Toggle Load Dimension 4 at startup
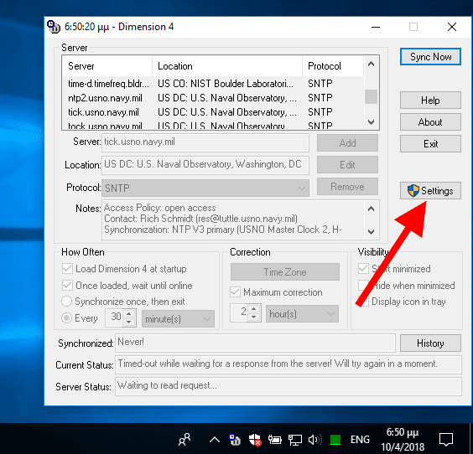This screenshot has height=454, width=473. (125, 269)
